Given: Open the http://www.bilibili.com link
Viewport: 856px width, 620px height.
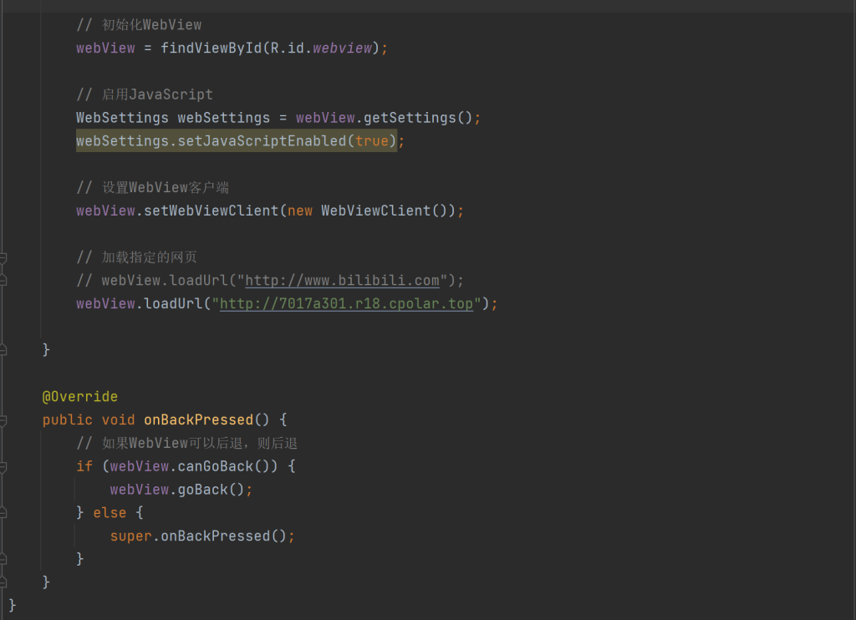Looking at the screenshot, I should [x=342, y=281].
